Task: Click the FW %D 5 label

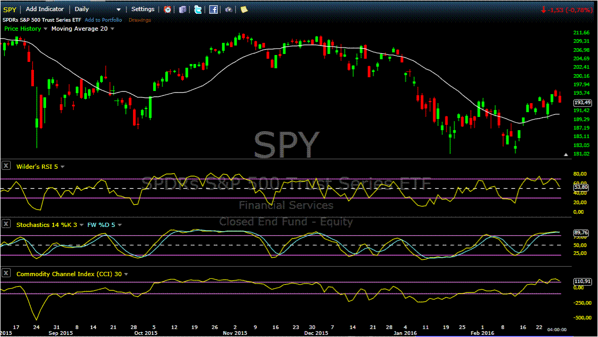Action: point(101,225)
